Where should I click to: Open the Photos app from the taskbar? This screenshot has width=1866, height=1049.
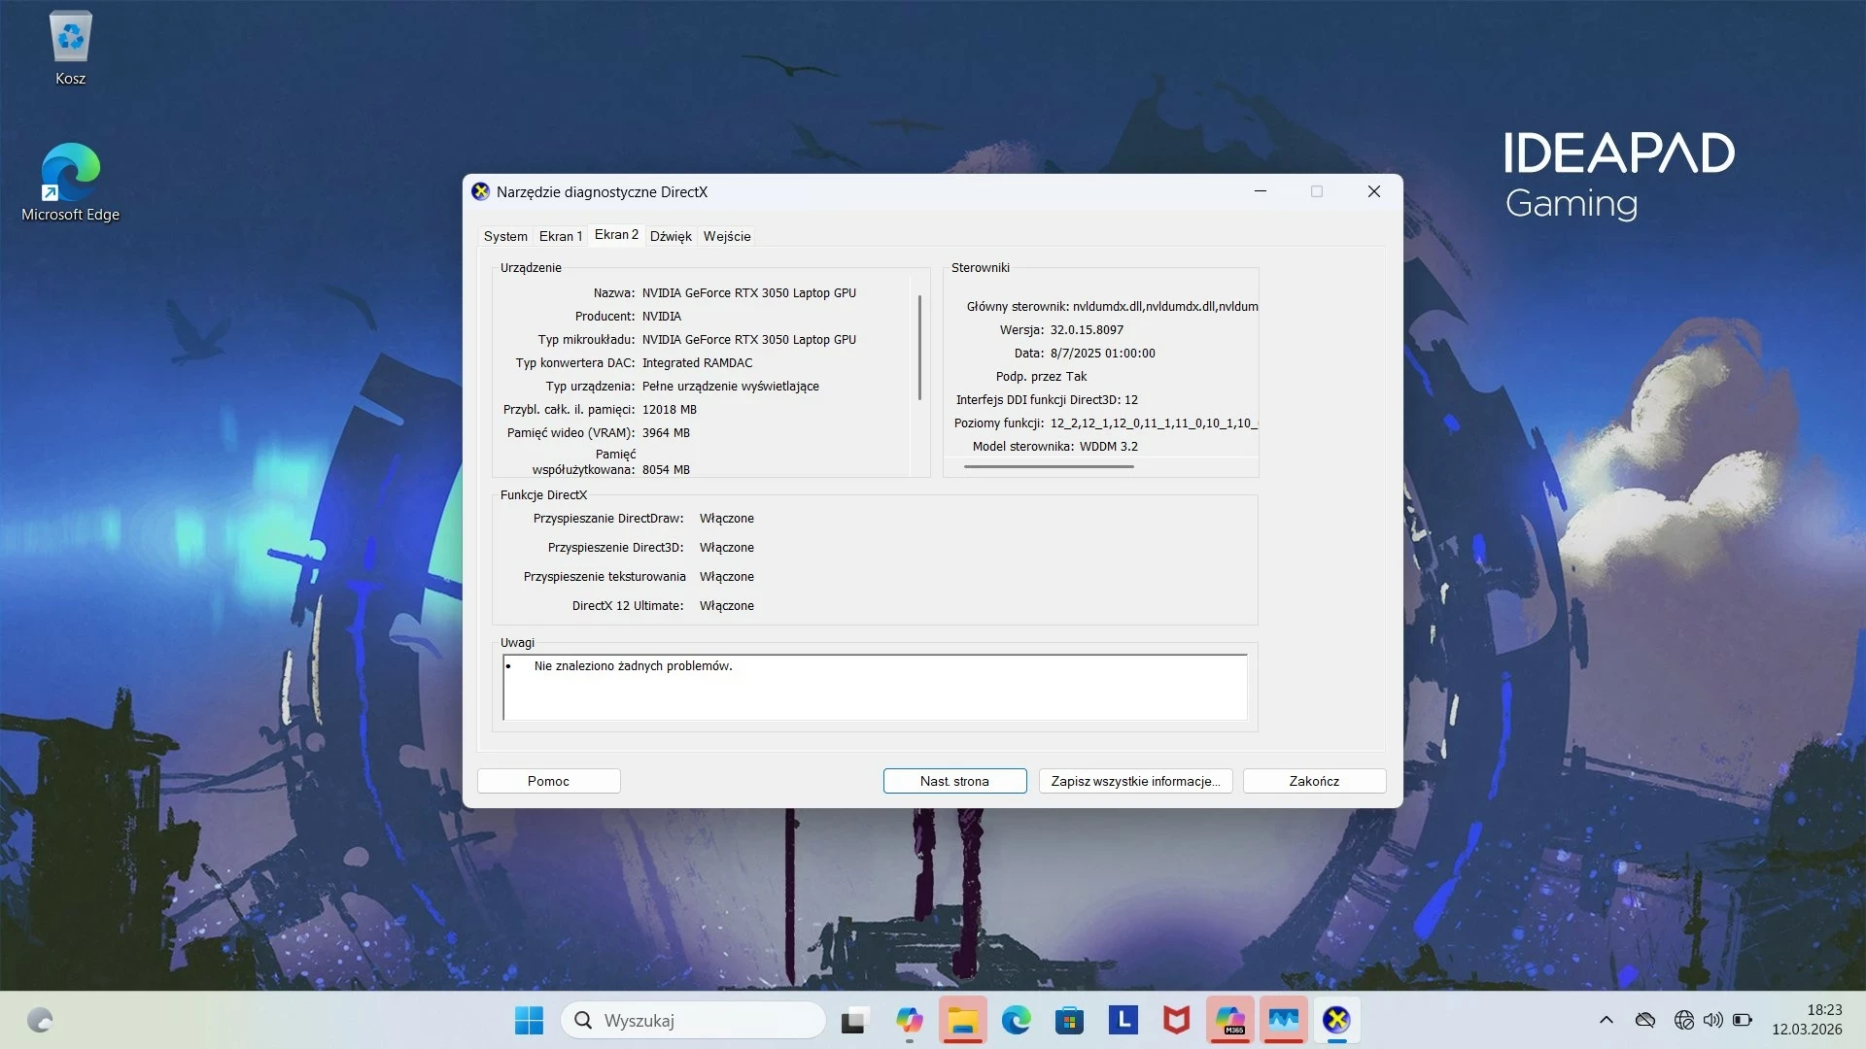coord(1283,1020)
